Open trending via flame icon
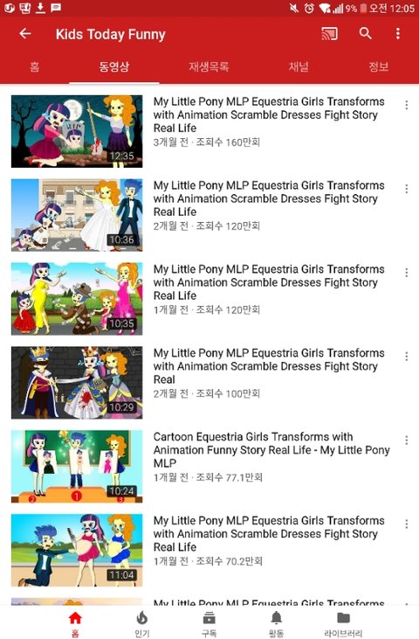 coord(142,618)
